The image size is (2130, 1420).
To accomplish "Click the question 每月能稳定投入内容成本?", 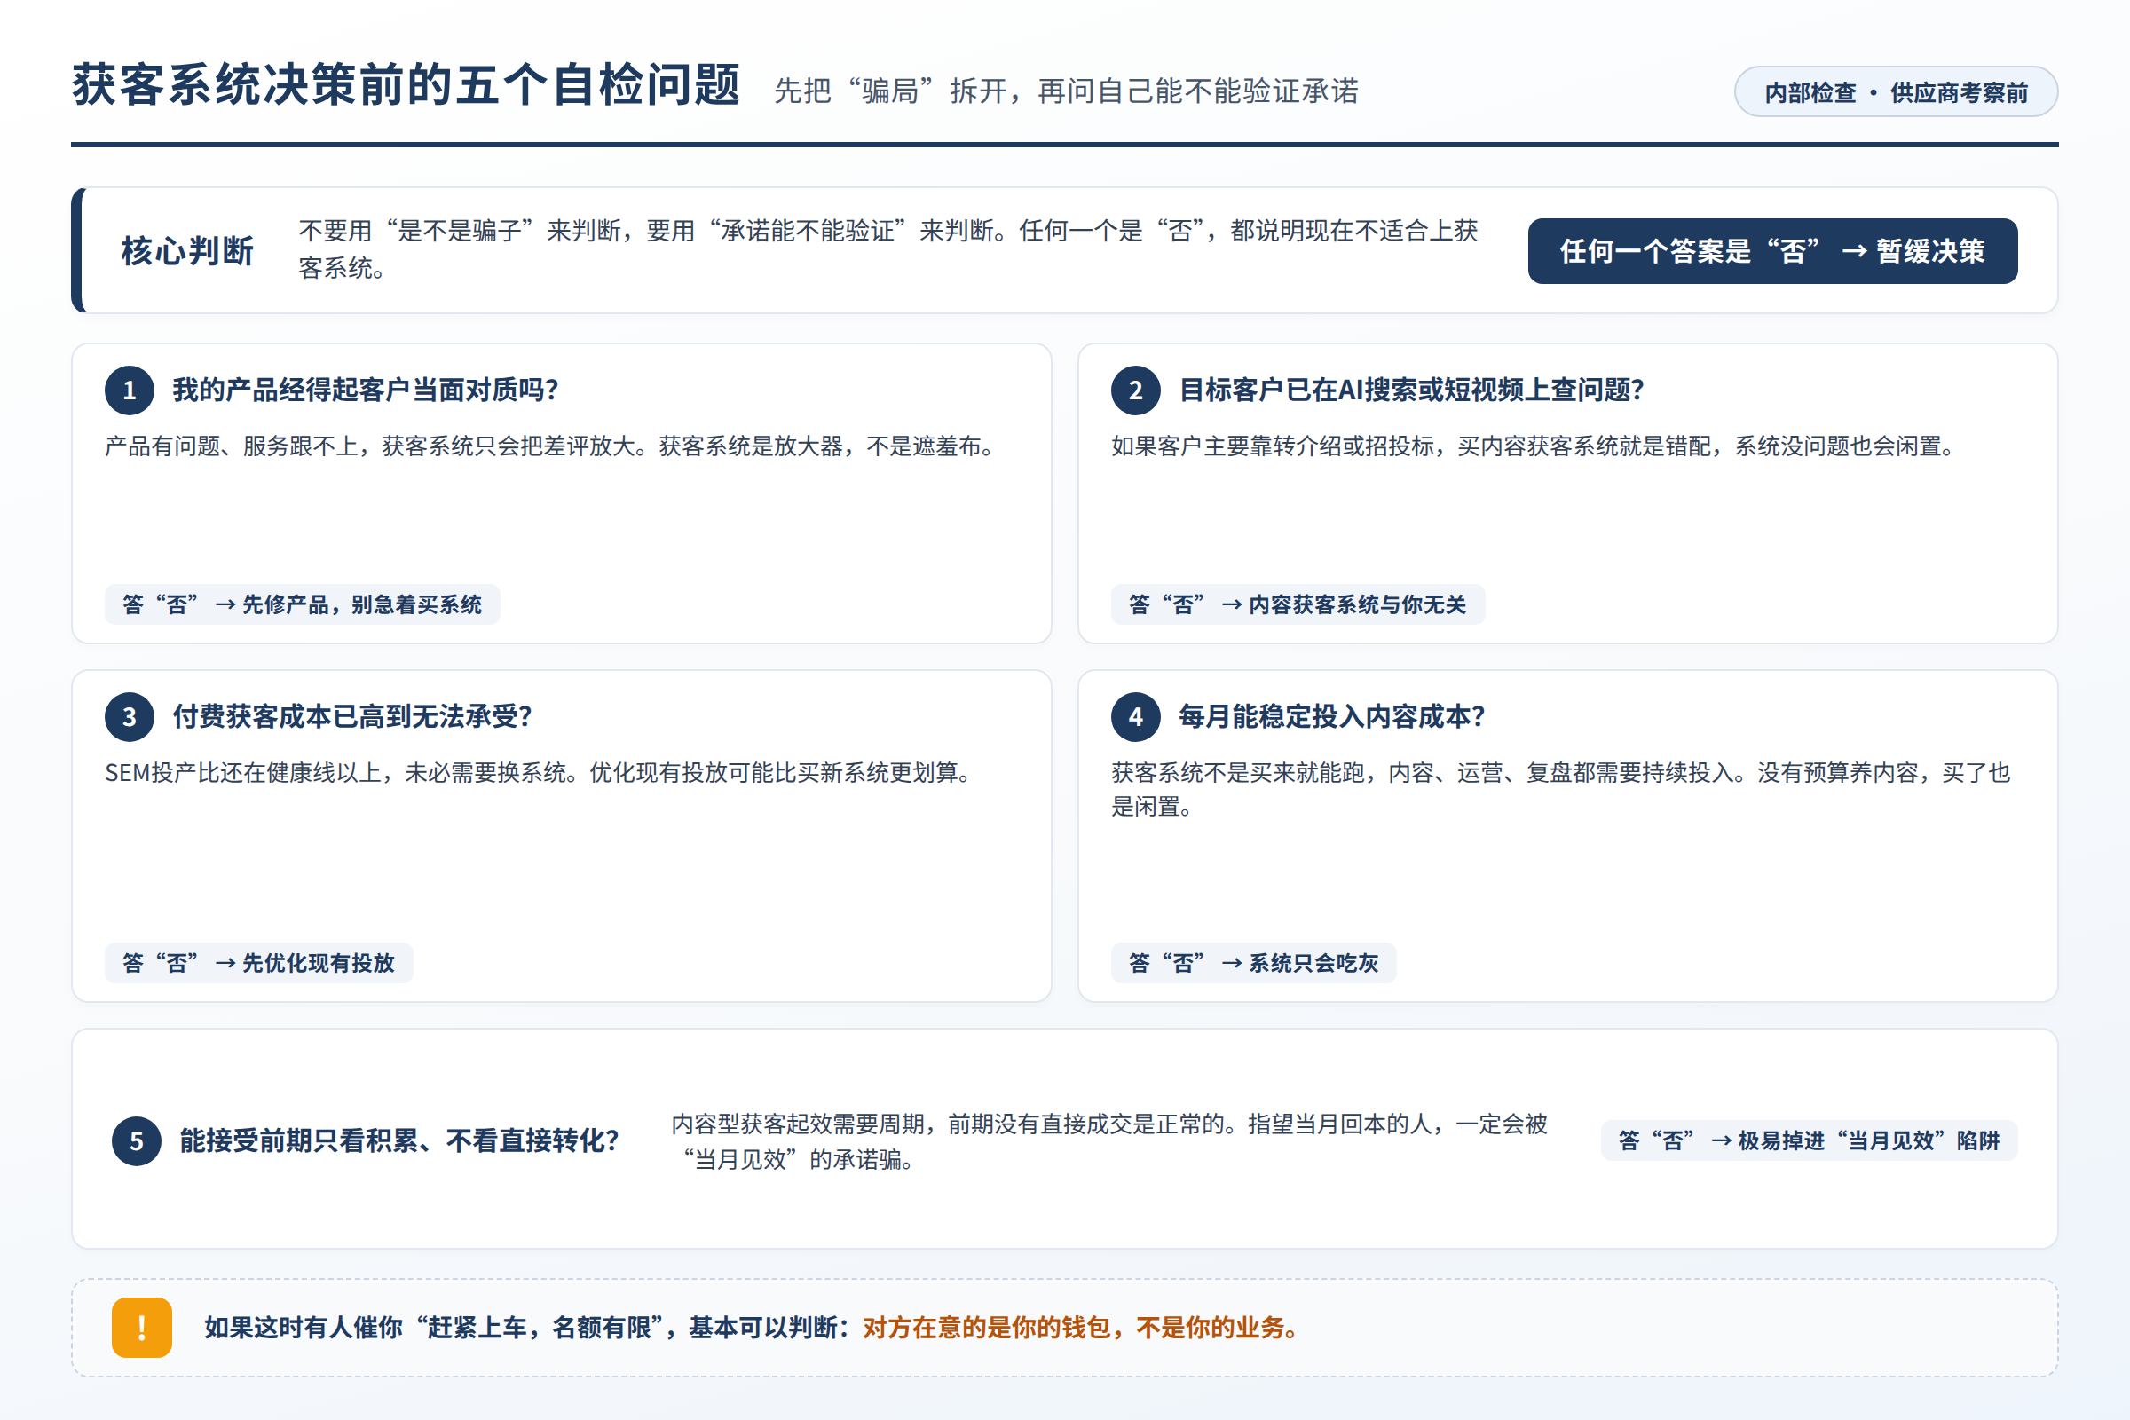I will pyautogui.click(x=1332, y=717).
